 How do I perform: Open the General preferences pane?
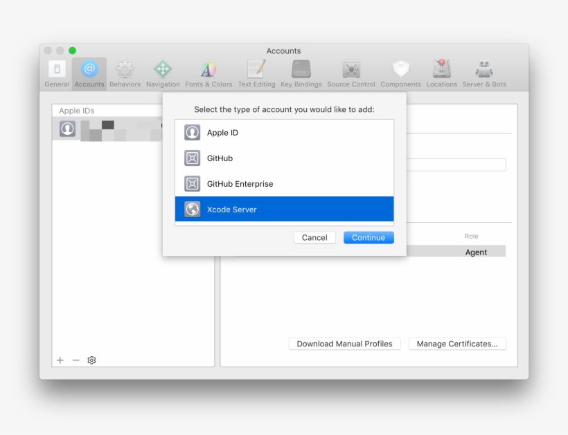pos(56,71)
